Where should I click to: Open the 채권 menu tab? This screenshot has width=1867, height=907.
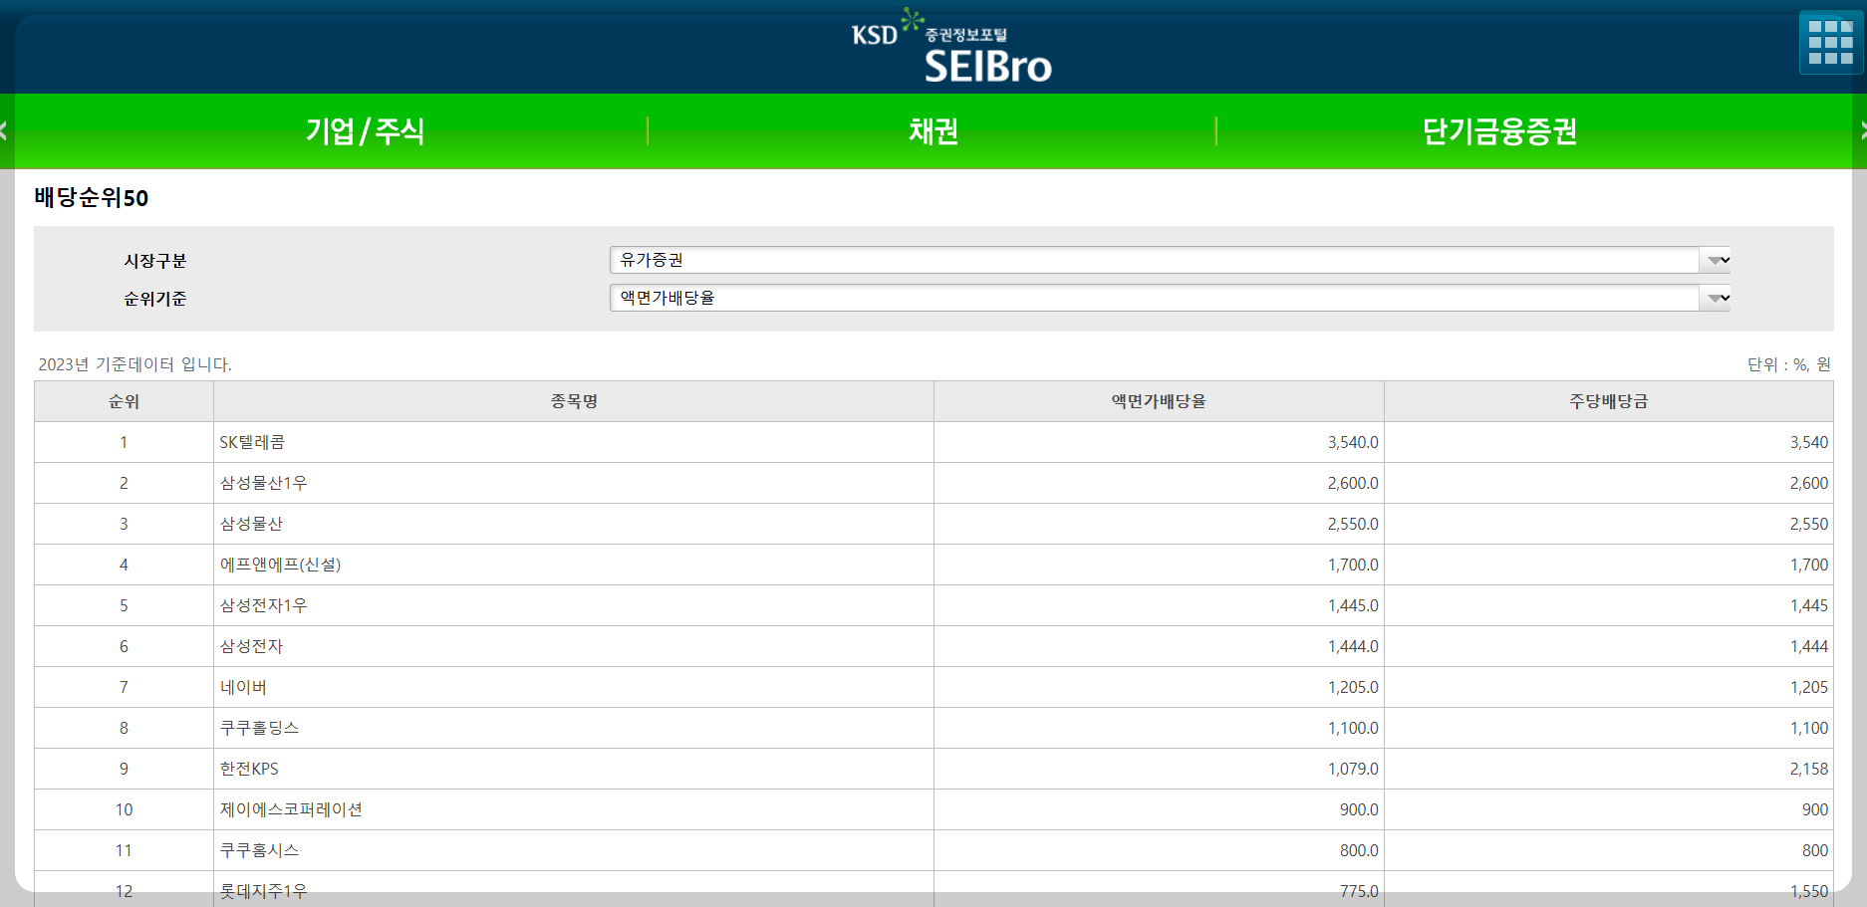click(x=933, y=130)
